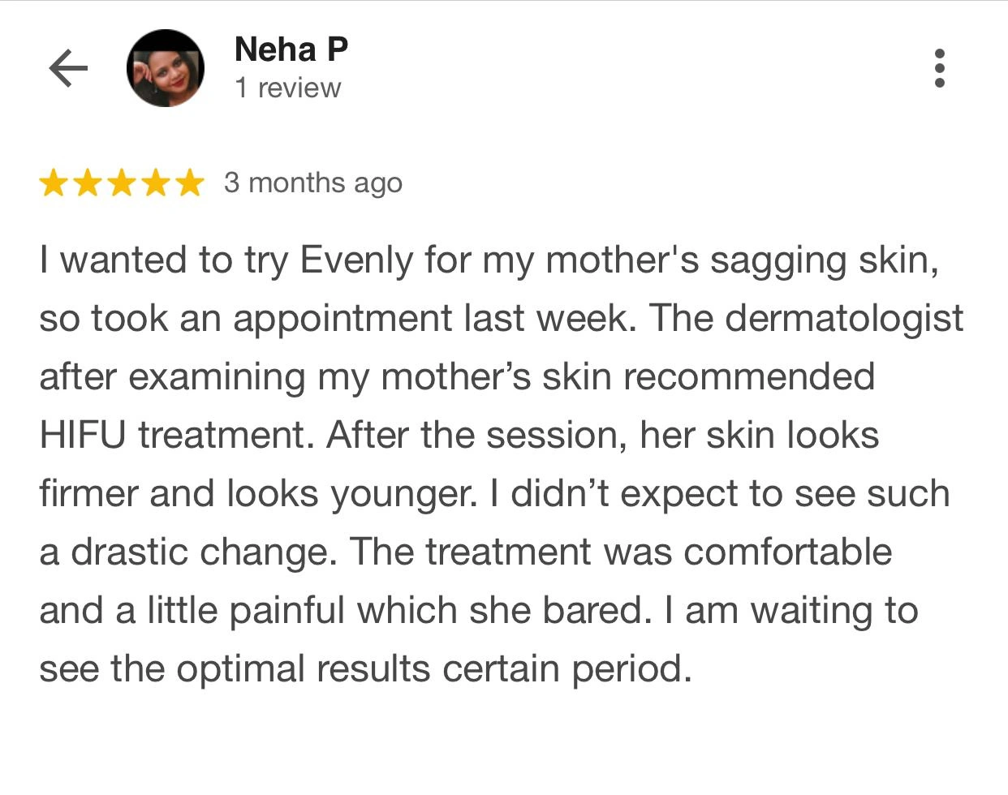Click the second yellow rating star
The width and height of the screenshot is (1008, 795).
[x=88, y=183]
